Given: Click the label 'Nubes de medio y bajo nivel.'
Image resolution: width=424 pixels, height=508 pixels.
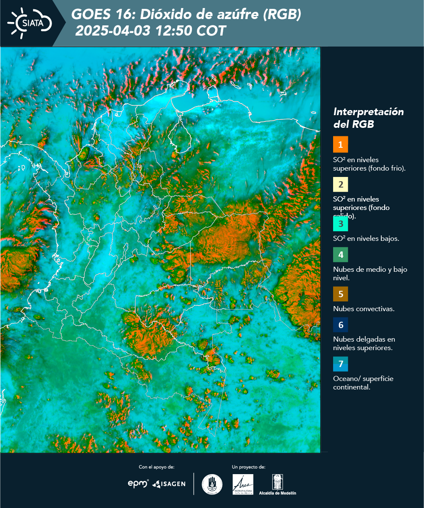Looking at the screenshot, I should (370, 273).
